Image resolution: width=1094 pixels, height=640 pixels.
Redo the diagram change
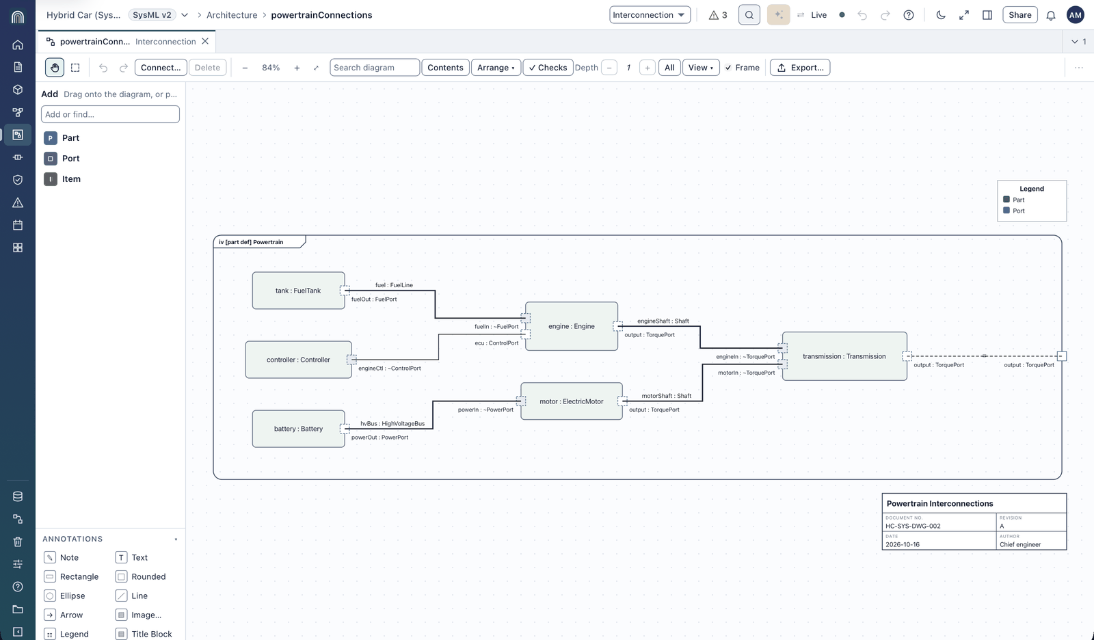coord(124,68)
